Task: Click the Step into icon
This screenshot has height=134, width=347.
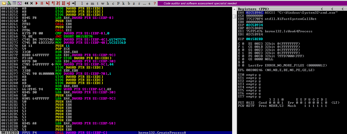Action: [x=47, y=3]
